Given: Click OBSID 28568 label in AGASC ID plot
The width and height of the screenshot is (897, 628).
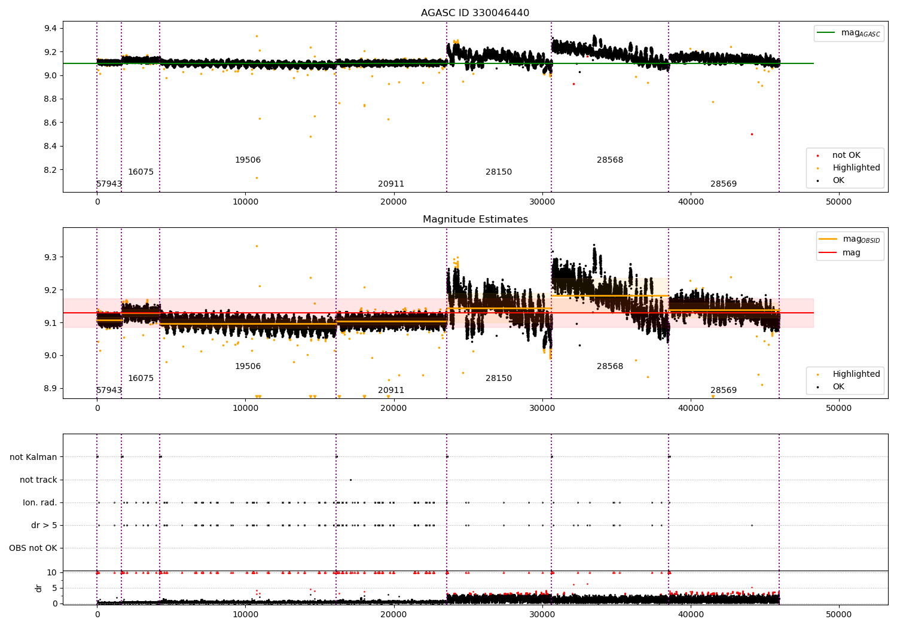Looking at the screenshot, I should click(610, 160).
